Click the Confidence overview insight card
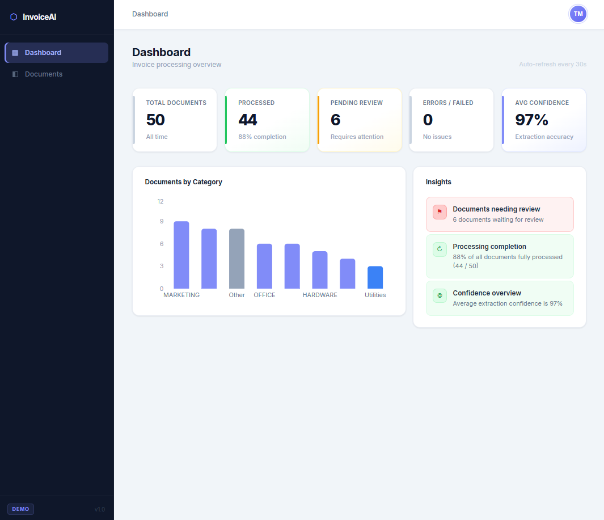Viewport: 604px width, 520px height. coord(500,298)
